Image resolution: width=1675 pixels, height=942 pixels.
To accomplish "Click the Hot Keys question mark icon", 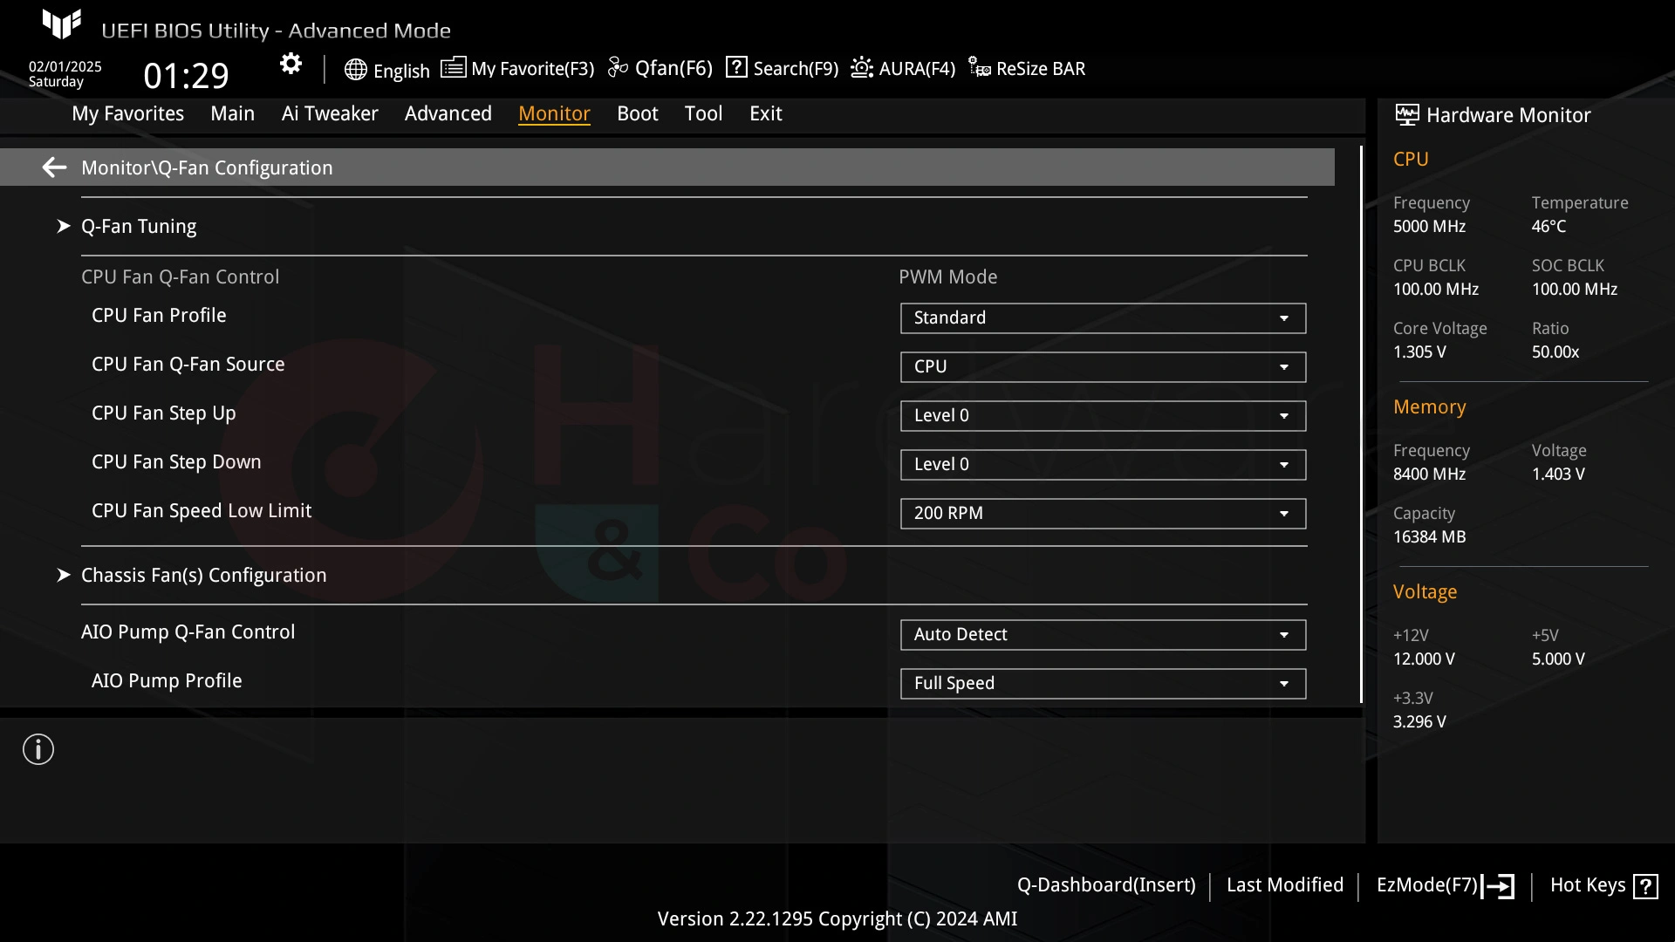I will pyautogui.click(x=1645, y=886).
